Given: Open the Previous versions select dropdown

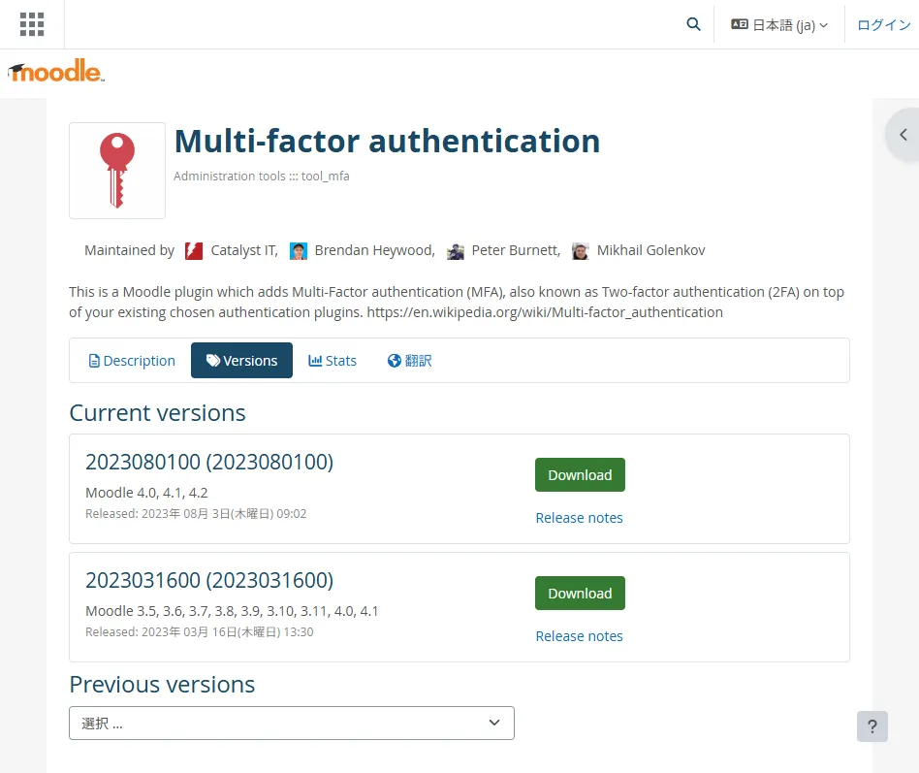Looking at the screenshot, I should [x=292, y=724].
